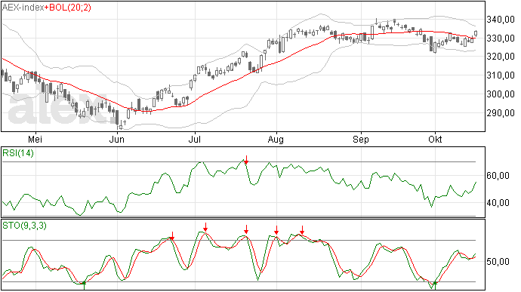This screenshot has width=521, height=292.
Task: Click the stochastic sell arrow in mid August
Action: tap(302, 230)
